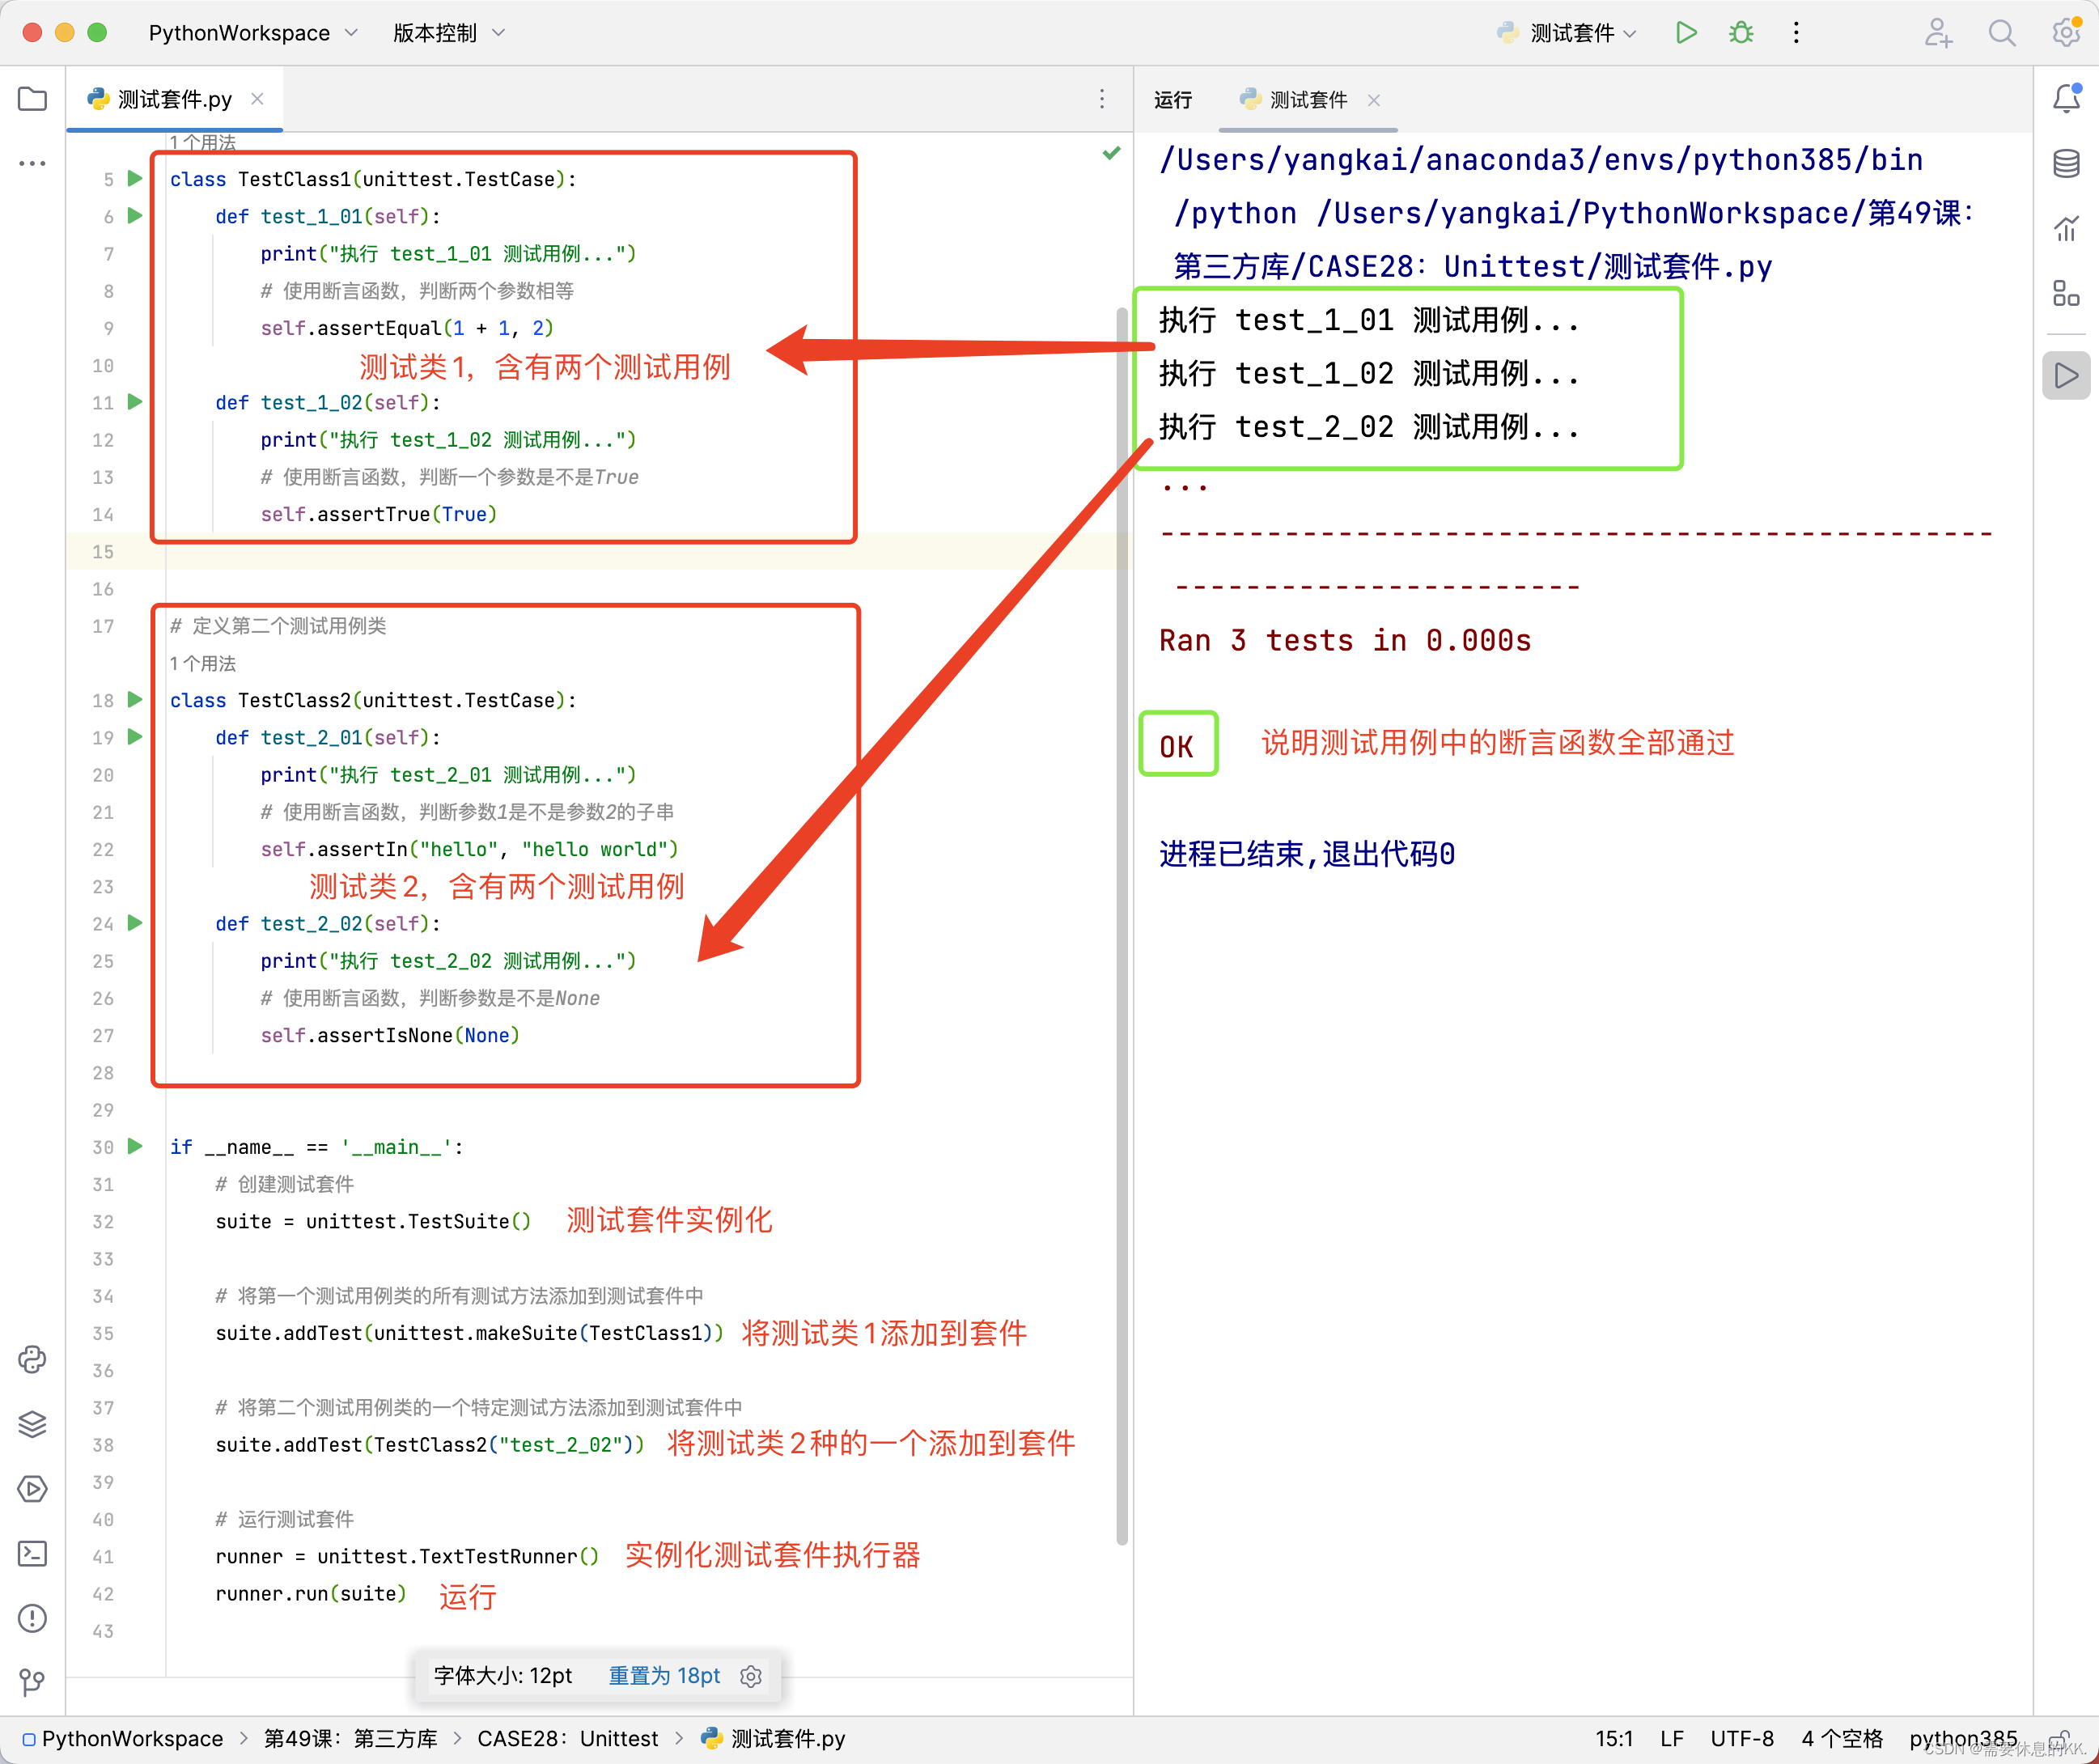Click the LF line separator selector
2099x1764 pixels.
pos(1672,1739)
